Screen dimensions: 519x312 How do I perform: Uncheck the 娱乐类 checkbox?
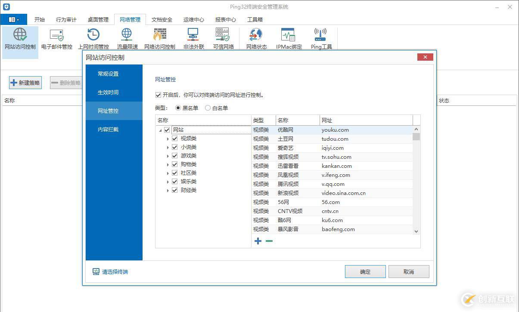[x=174, y=182]
